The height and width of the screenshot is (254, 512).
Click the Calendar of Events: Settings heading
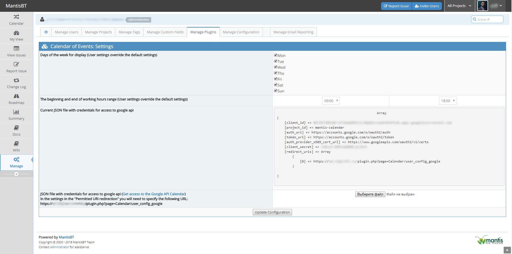click(82, 46)
